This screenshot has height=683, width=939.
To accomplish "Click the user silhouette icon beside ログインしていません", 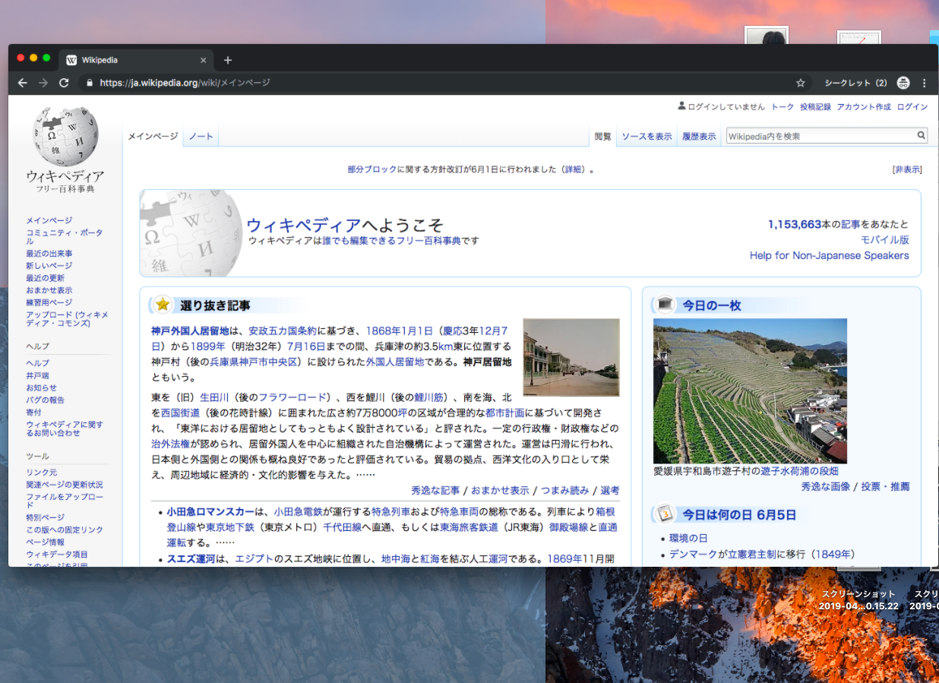I will click(681, 106).
